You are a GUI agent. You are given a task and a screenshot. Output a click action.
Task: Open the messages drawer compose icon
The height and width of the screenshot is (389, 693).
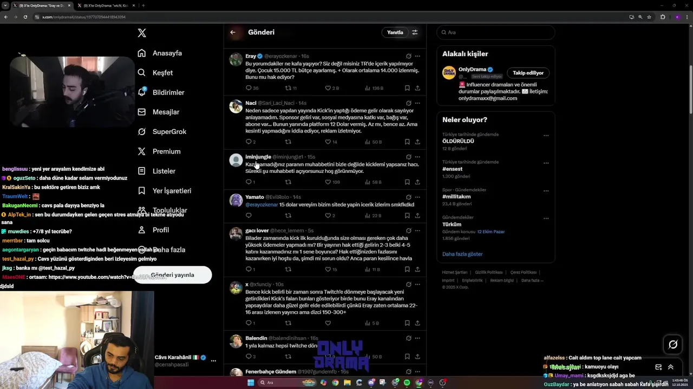tap(658, 367)
